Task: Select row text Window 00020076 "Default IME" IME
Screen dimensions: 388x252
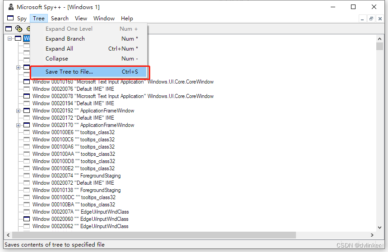Action: pyautogui.click(x=73, y=89)
